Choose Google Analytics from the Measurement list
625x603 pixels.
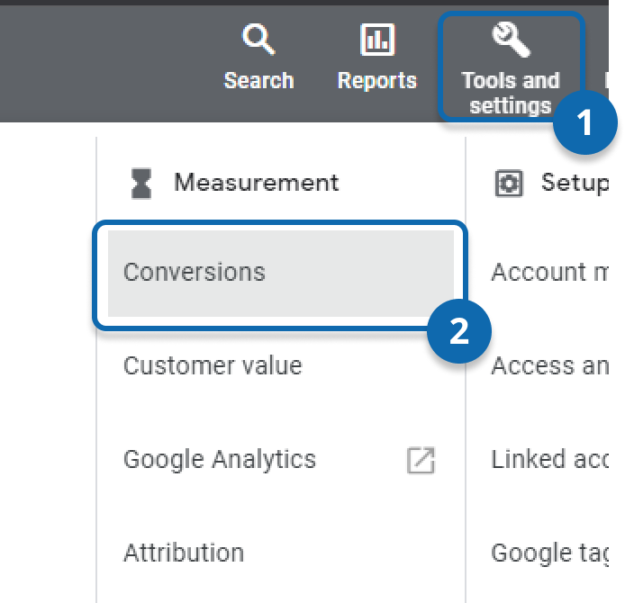220,459
